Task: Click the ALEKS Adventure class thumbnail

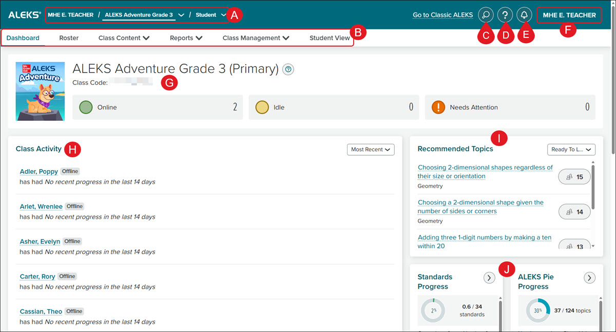Action: tap(41, 91)
